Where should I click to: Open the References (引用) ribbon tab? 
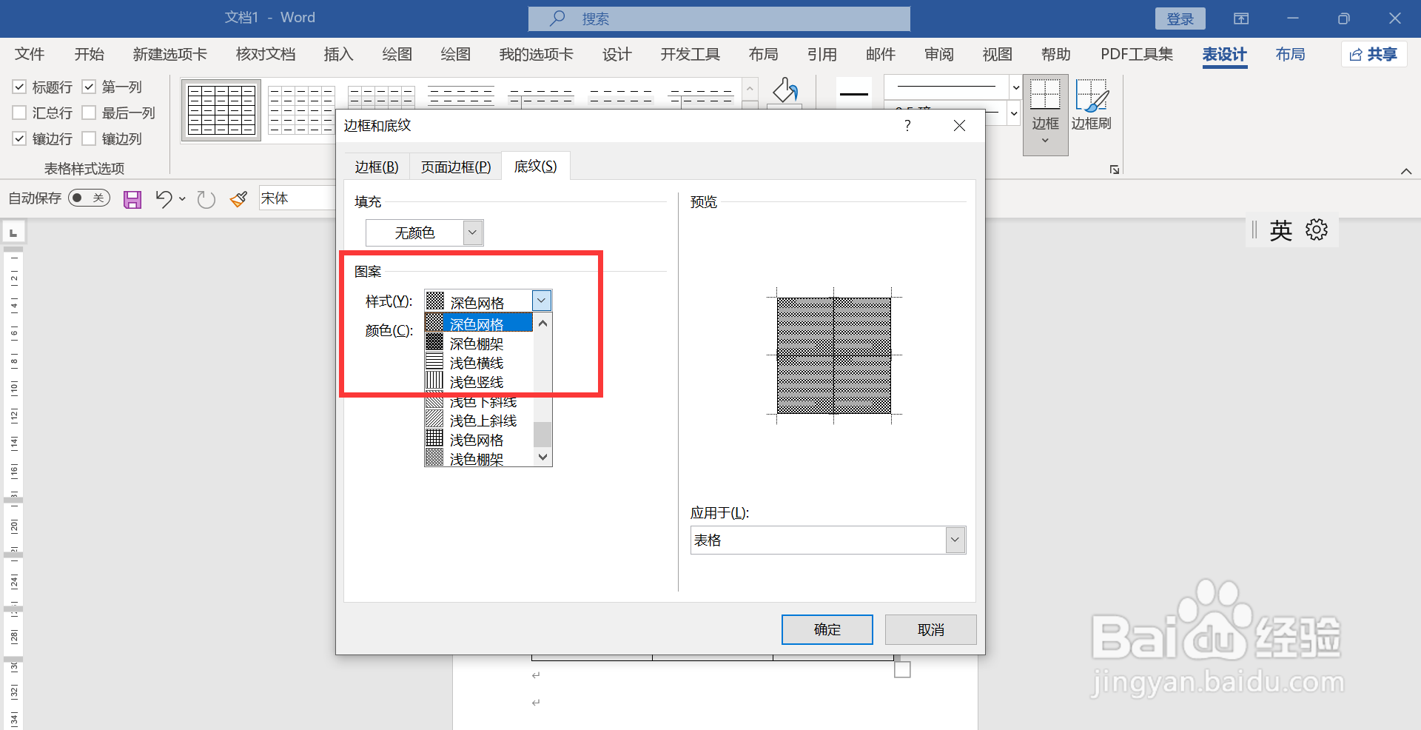(x=822, y=54)
